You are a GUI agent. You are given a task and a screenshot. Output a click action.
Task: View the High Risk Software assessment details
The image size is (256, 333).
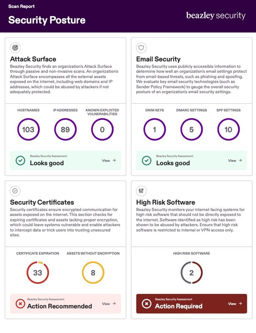(235, 303)
